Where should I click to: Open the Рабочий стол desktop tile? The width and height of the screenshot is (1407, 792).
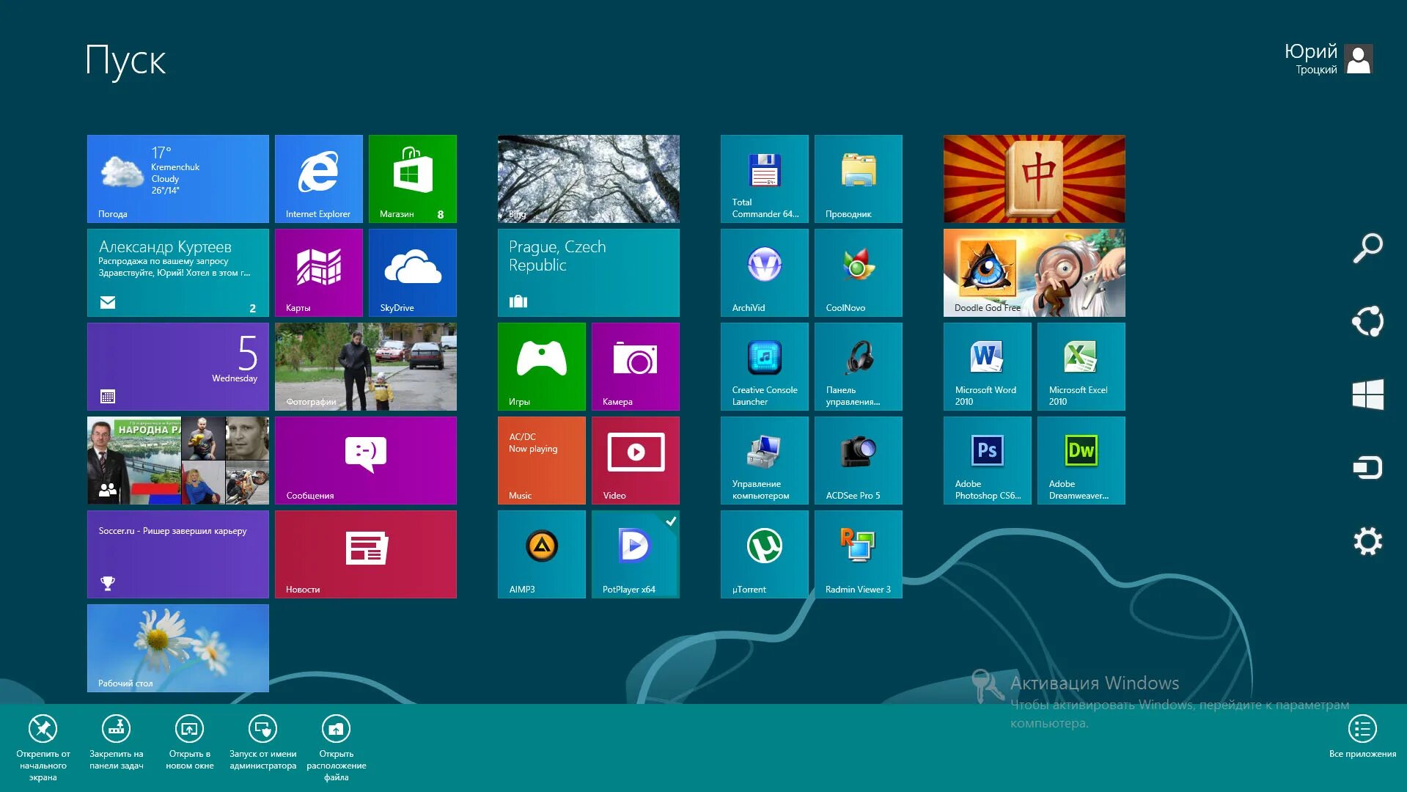pos(178,648)
